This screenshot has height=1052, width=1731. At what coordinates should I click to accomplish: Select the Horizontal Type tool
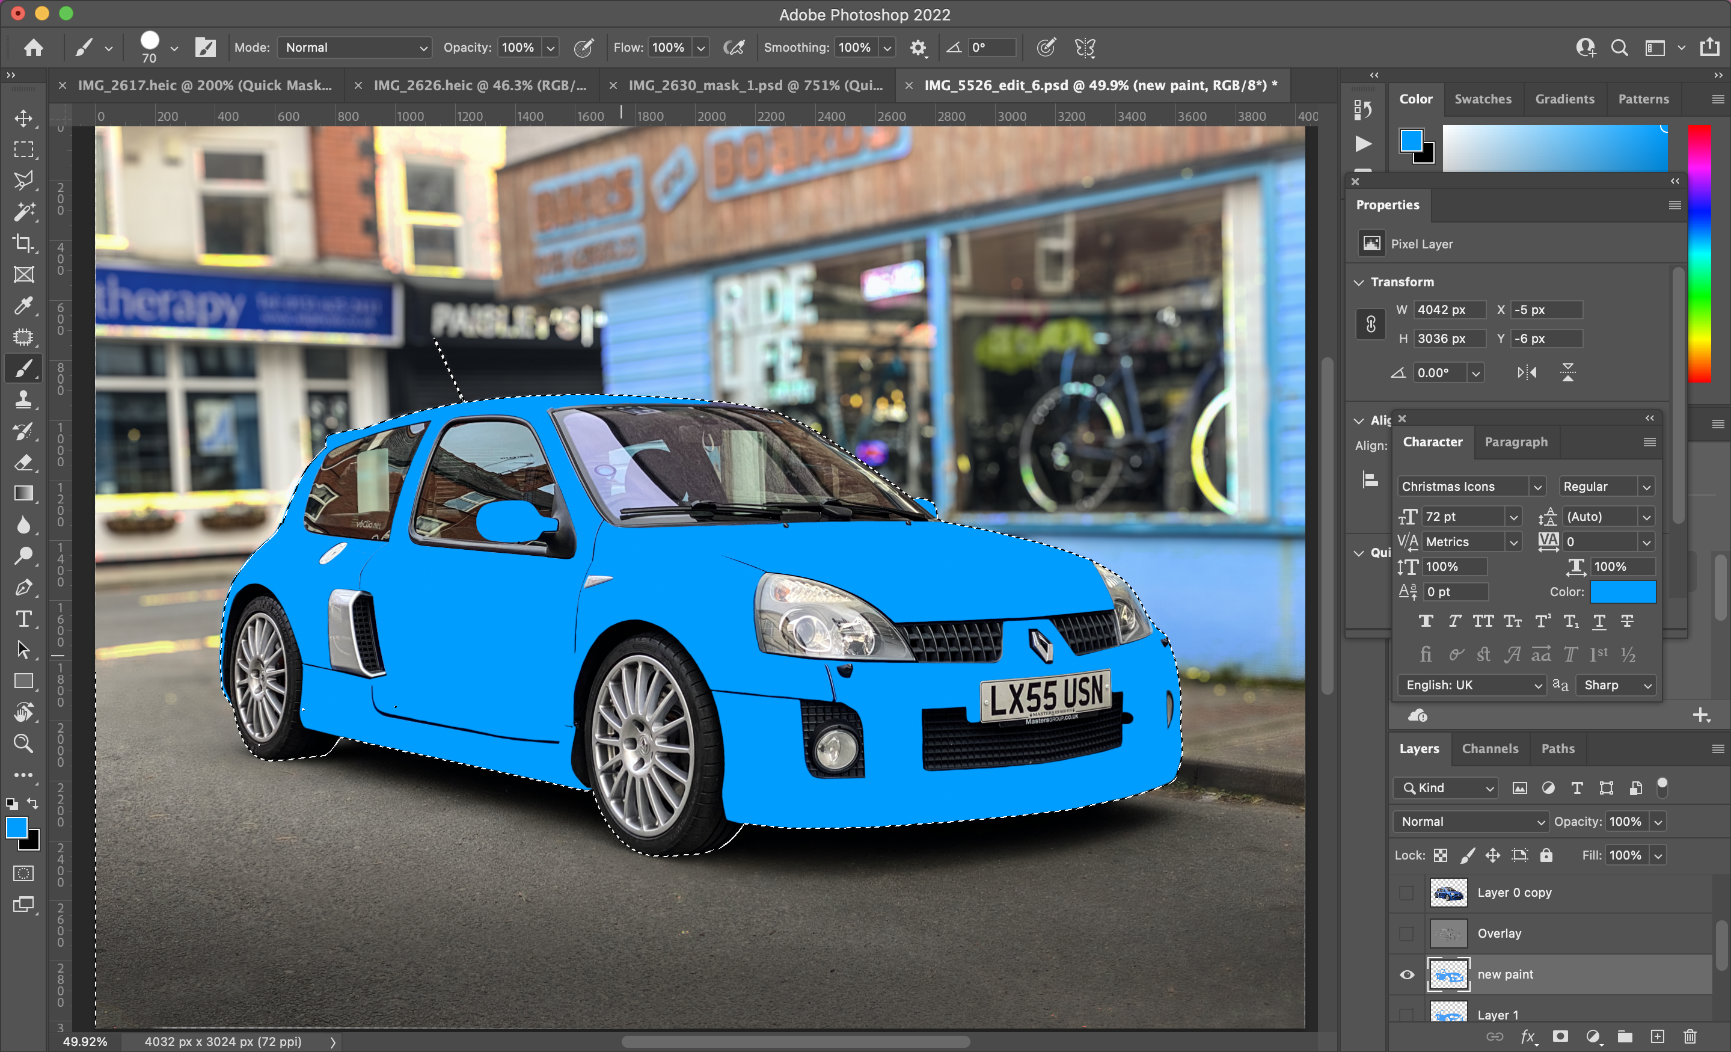(23, 618)
